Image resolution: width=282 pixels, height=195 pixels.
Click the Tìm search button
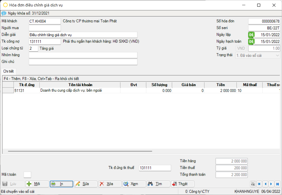158,184
